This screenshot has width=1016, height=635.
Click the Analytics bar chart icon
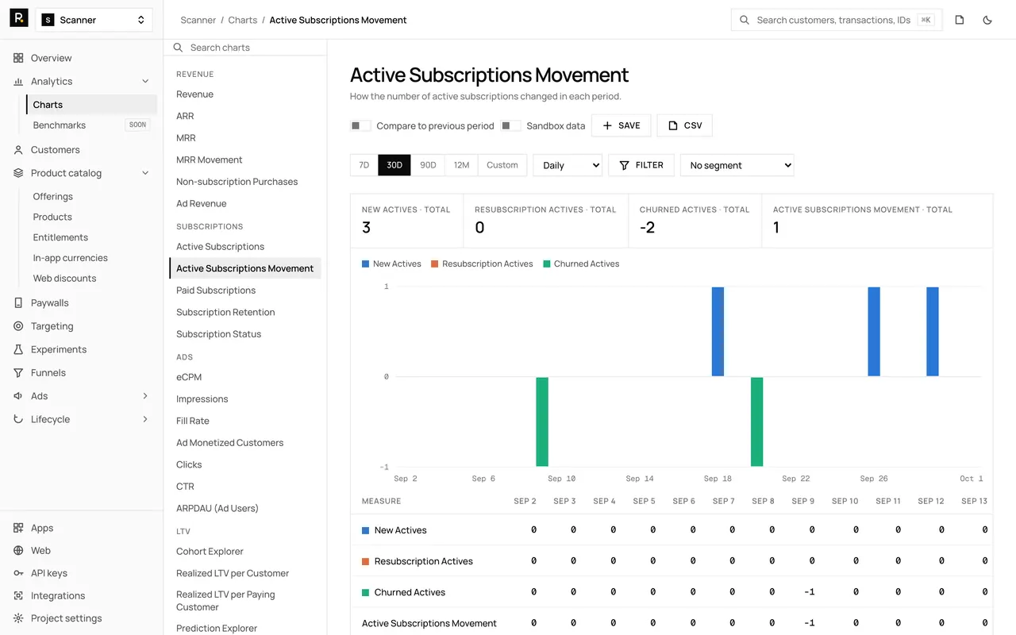click(18, 81)
